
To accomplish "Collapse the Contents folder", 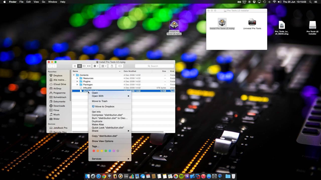I will [x=74, y=75].
